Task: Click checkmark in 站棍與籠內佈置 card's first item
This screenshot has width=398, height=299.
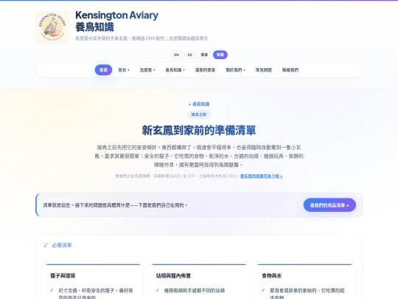Action: (158, 290)
